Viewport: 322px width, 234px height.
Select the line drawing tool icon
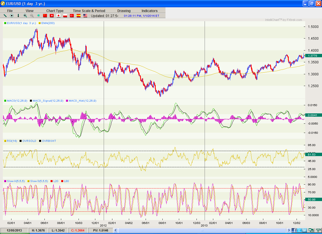coord(5,16)
